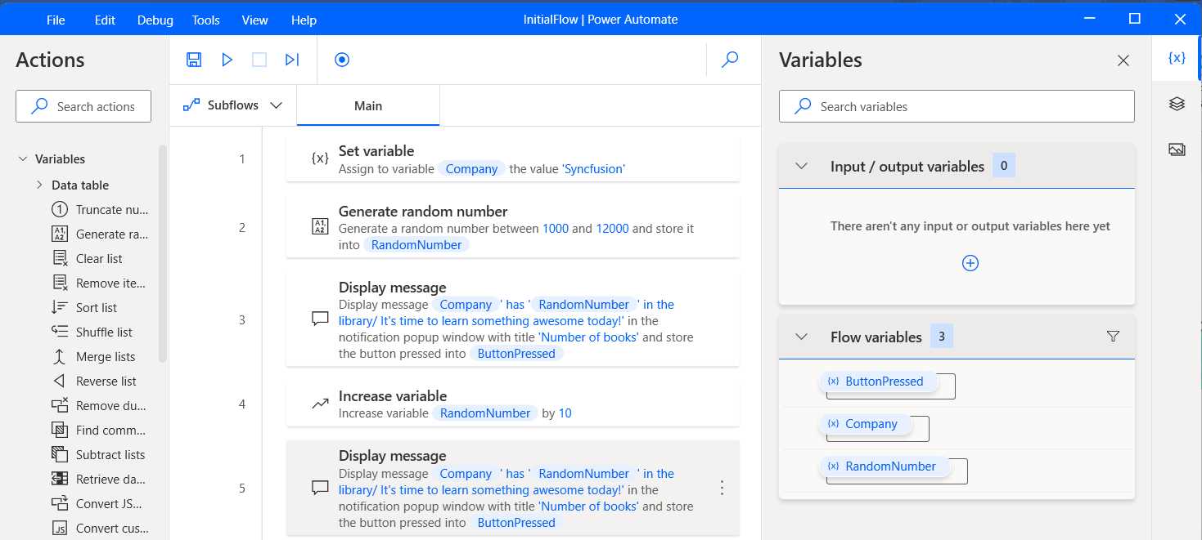Collapse the Flow variables section
This screenshot has height=540, width=1202.
(800, 336)
